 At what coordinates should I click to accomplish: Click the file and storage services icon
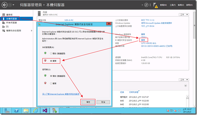(x=4, y=31)
